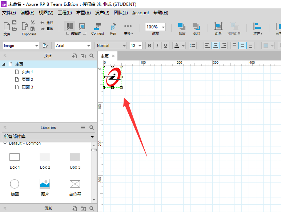
Task: Align text right
Action: [x=224, y=46]
